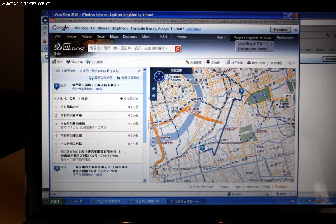
Task: Select step 4 向右转到浦三路
Action: click(97, 136)
